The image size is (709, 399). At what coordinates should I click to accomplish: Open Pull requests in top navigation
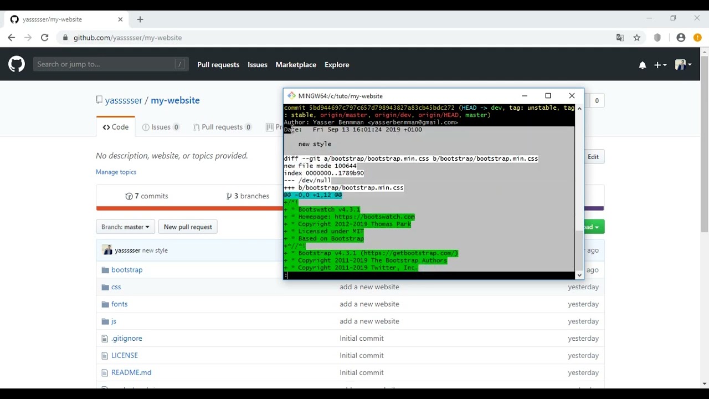[218, 65]
